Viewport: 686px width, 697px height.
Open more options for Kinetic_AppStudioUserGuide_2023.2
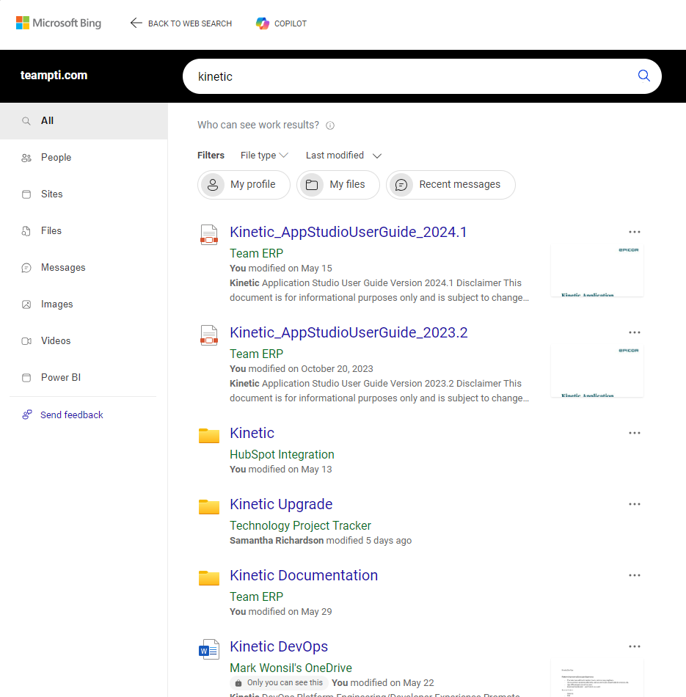(635, 332)
